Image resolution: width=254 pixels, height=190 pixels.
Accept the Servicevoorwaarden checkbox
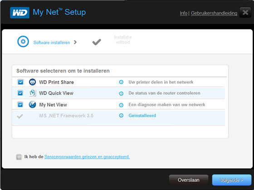click(x=19, y=157)
